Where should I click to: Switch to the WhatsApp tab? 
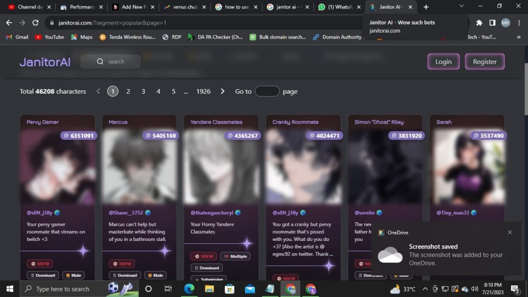340,7
